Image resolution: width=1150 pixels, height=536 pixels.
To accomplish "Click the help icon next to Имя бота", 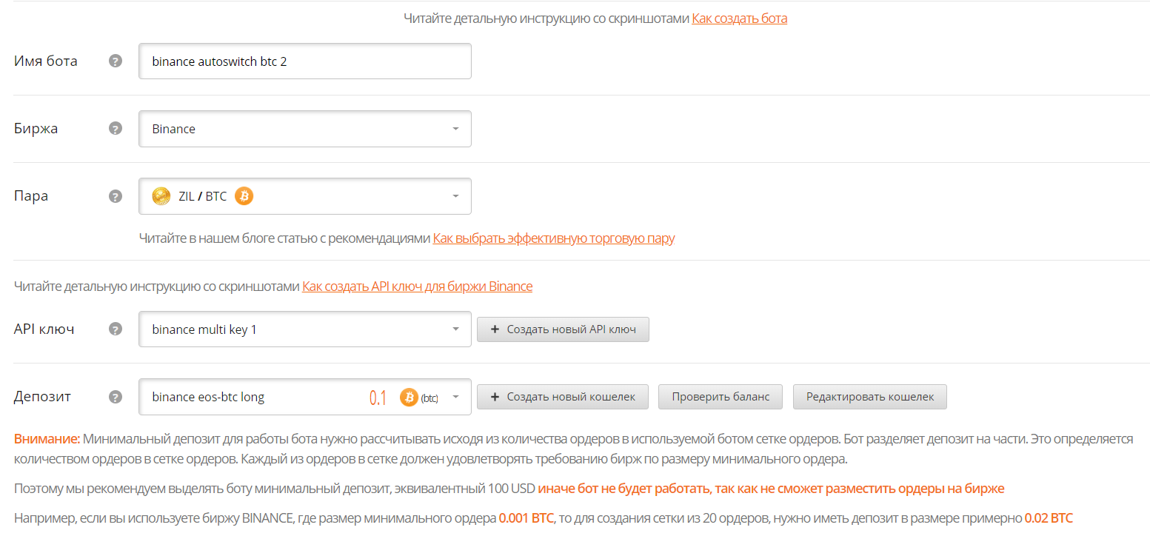I will 115,61.
